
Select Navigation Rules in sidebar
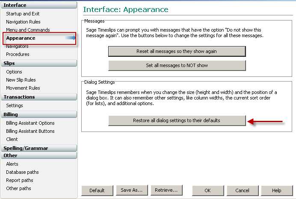click(x=23, y=22)
